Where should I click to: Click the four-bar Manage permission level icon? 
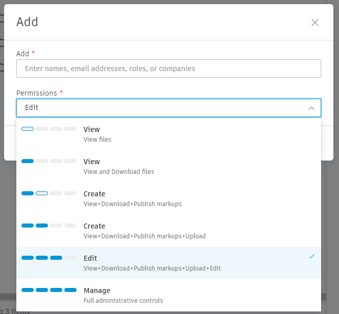coord(49,290)
